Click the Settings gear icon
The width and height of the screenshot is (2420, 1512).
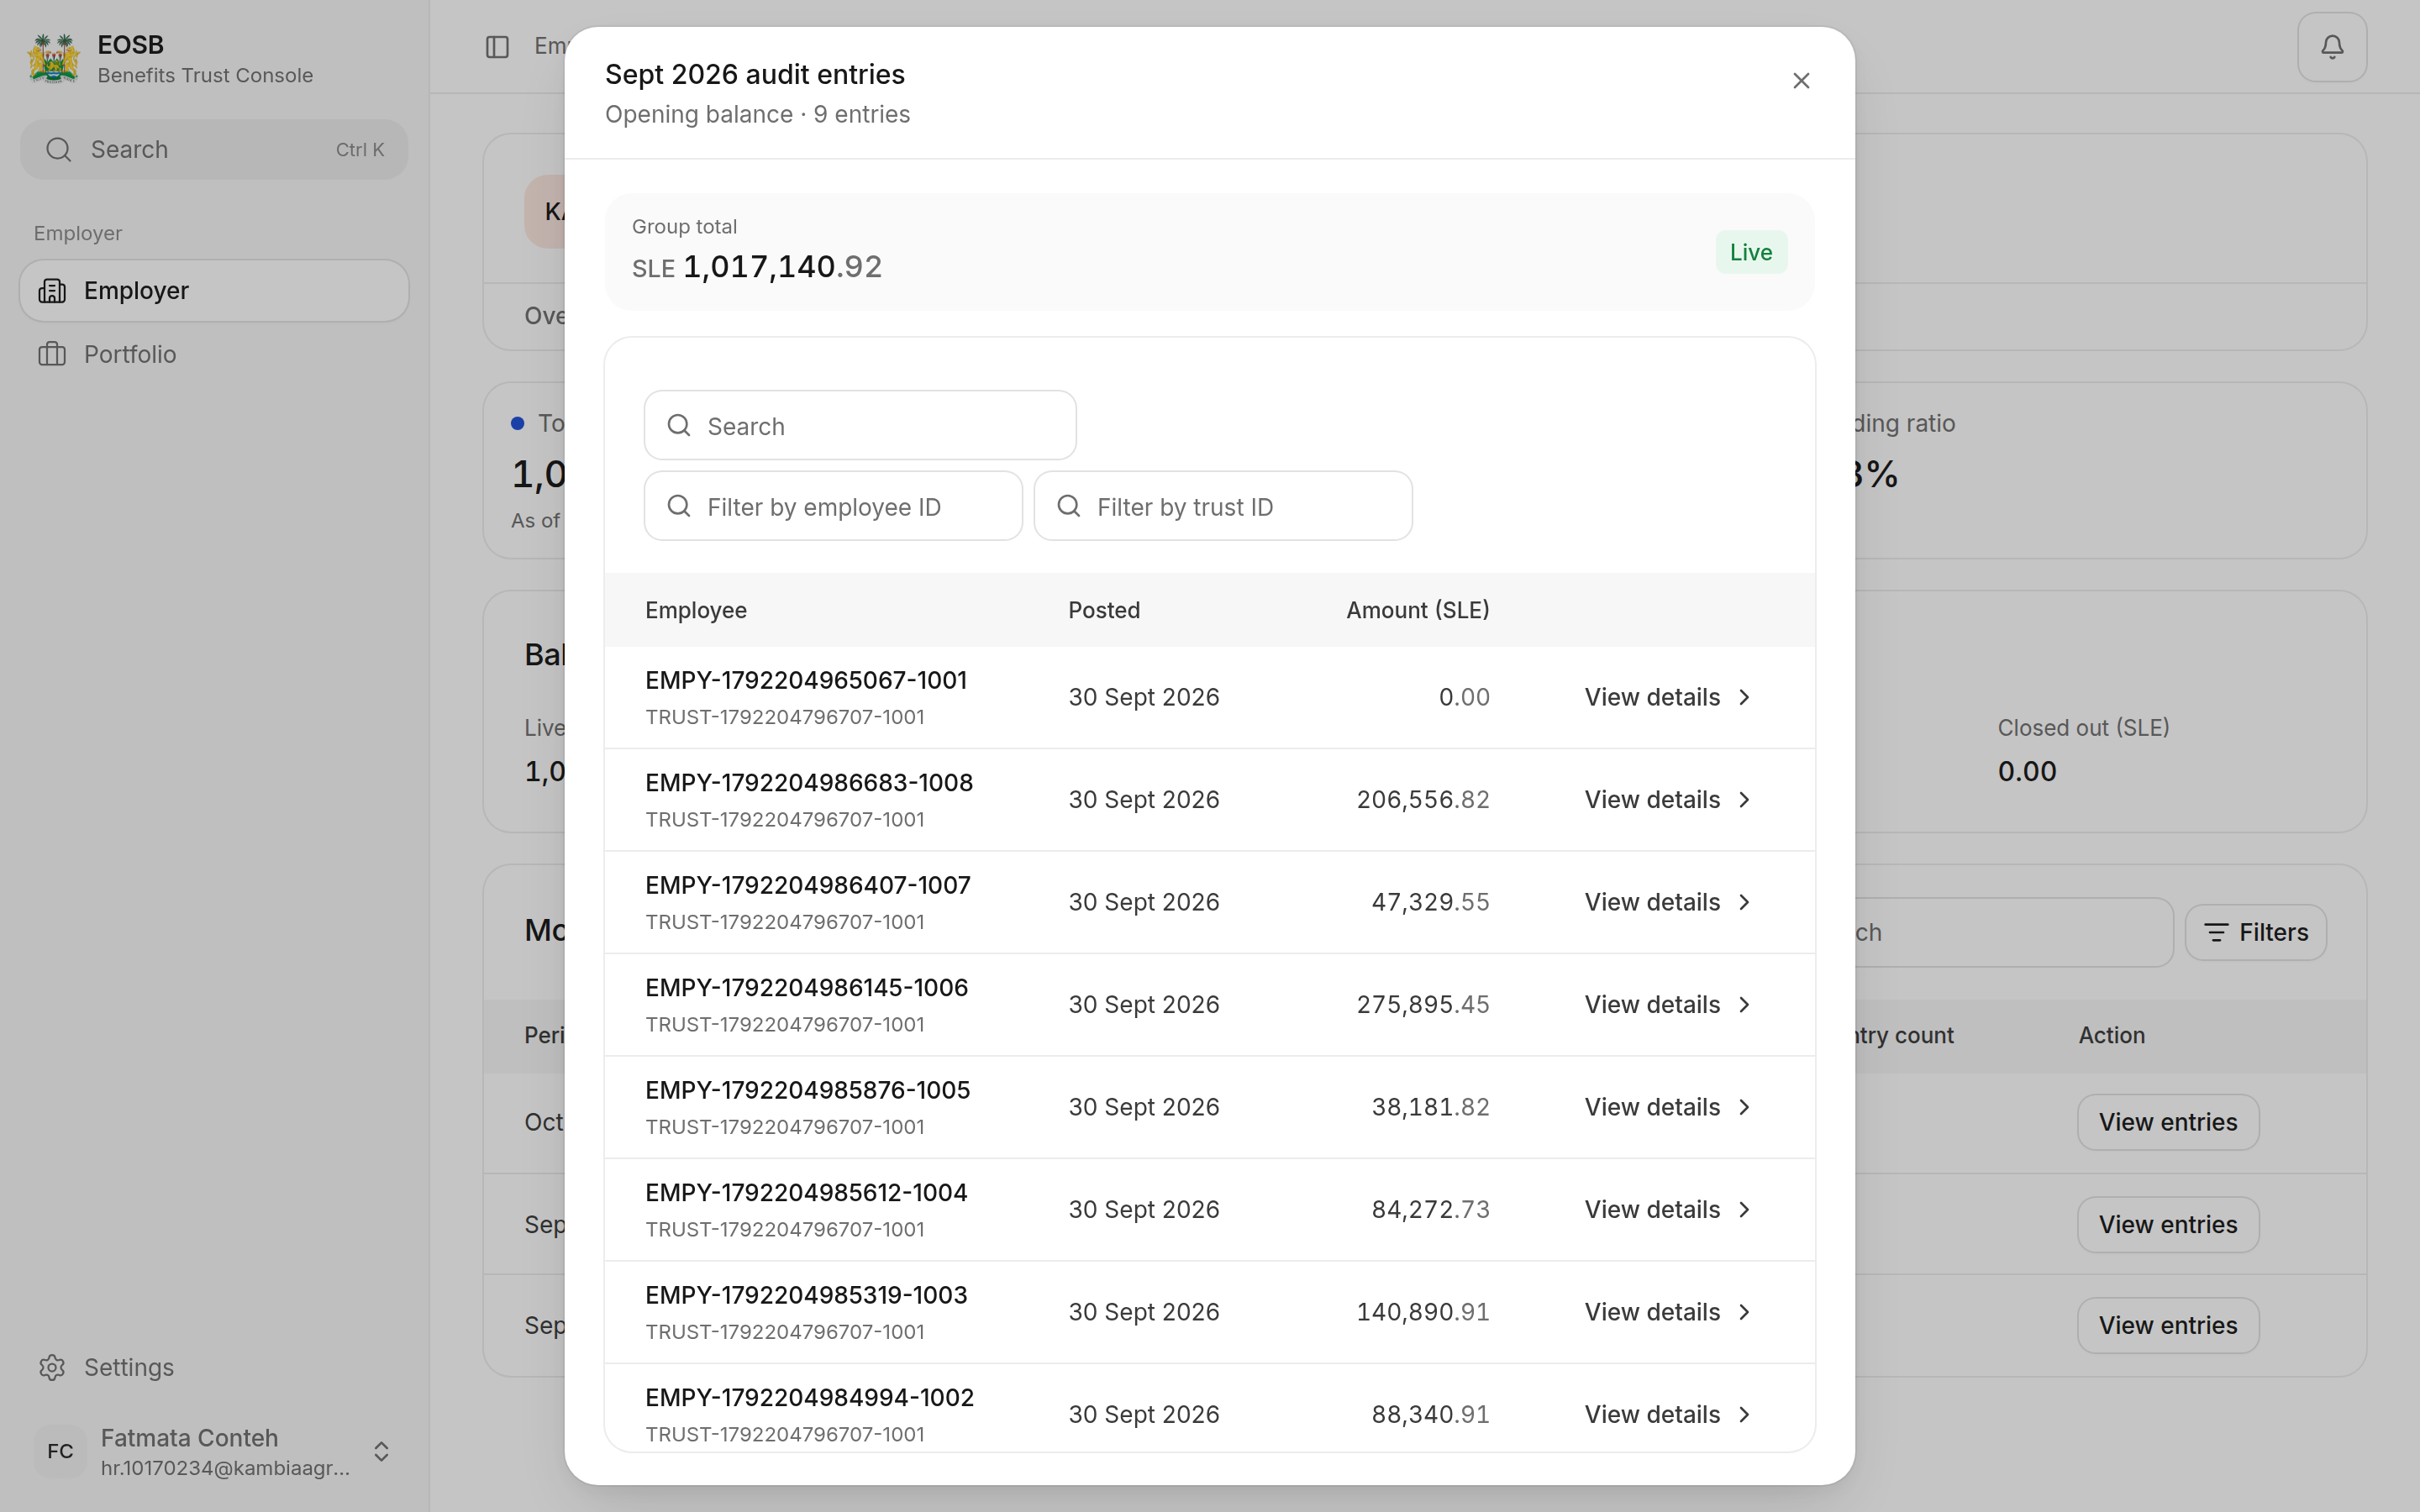tap(52, 1367)
